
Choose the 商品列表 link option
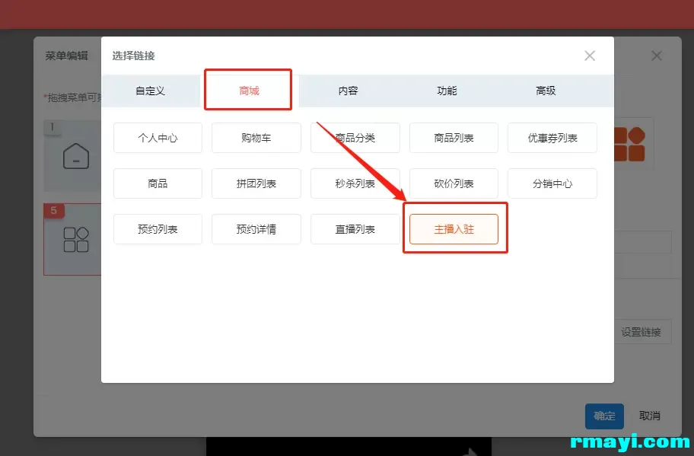(454, 138)
